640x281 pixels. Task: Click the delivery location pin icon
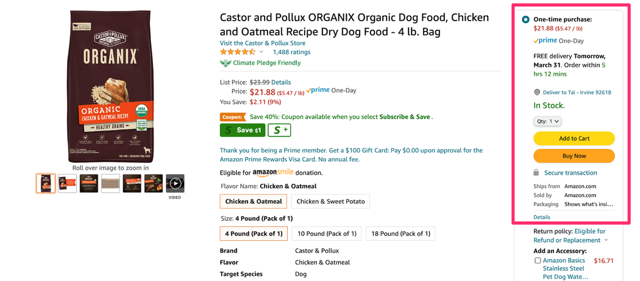pyautogui.click(x=537, y=92)
